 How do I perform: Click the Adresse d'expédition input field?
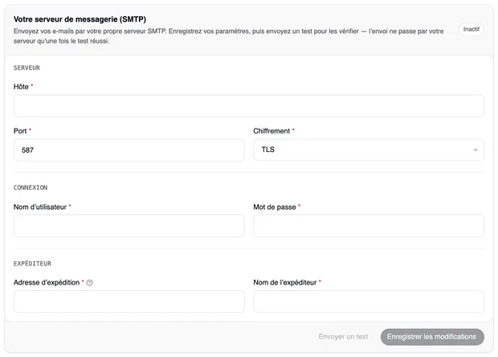(129, 302)
